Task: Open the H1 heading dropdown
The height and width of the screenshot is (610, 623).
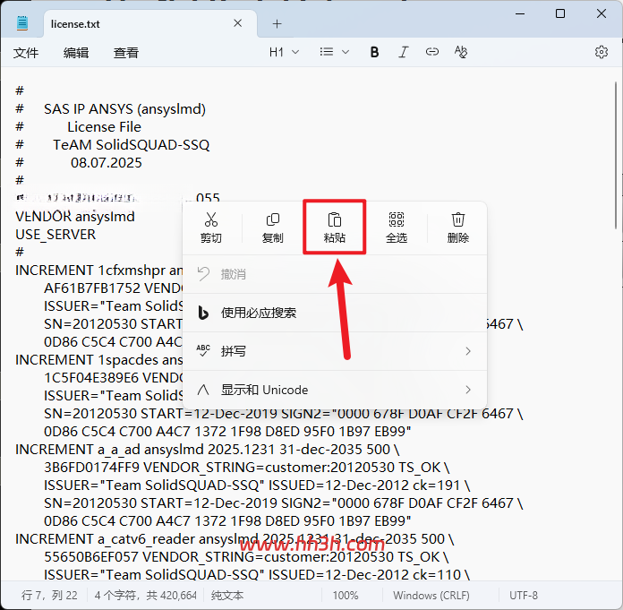Action: click(x=284, y=52)
